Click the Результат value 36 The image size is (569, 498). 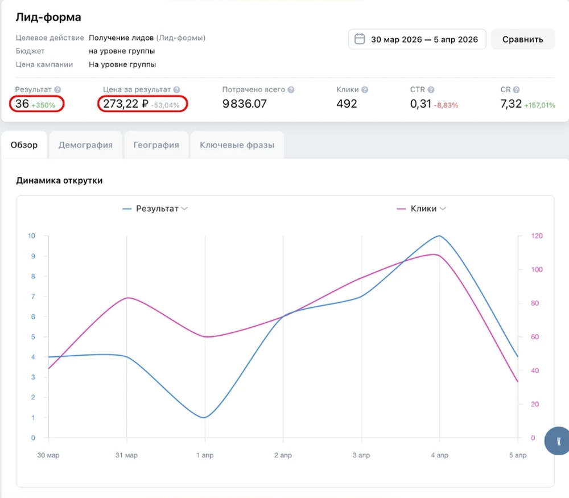point(22,104)
